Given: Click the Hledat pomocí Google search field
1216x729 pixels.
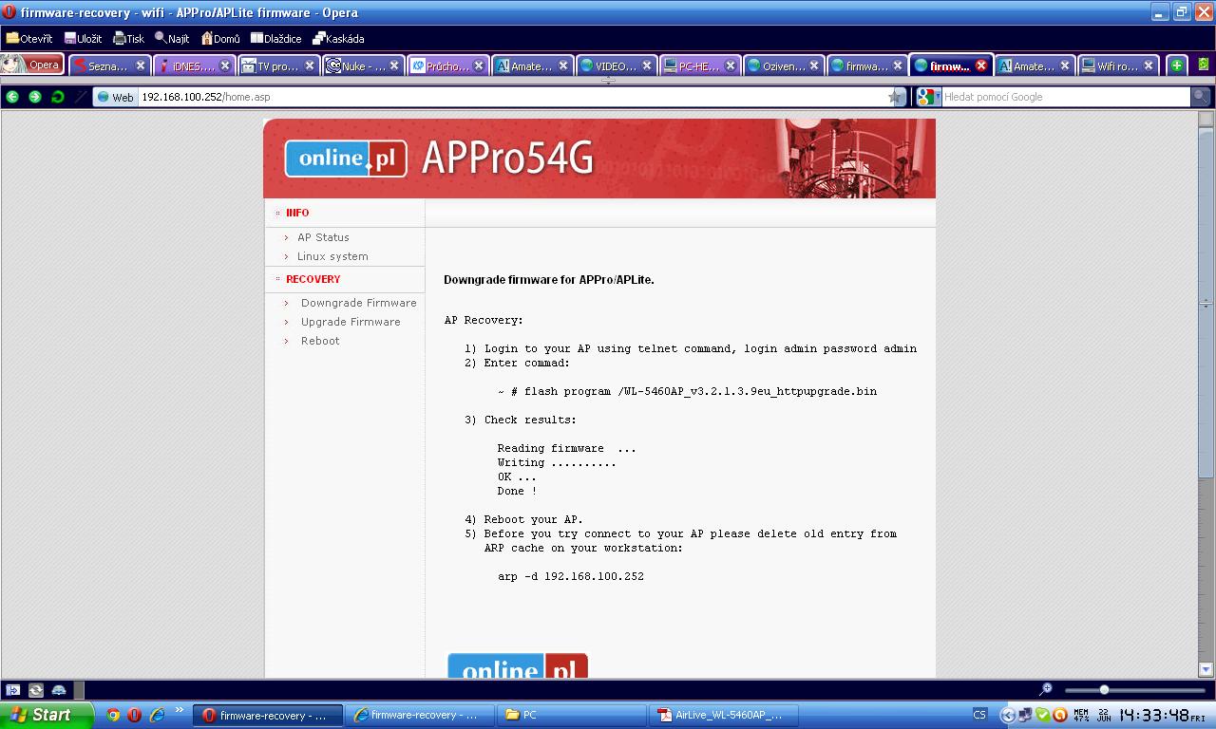Looking at the screenshot, I should point(1066,97).
